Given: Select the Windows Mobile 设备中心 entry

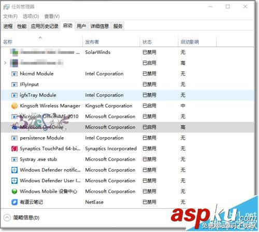Looking at the screenshot, I should (x=127, y=192).
